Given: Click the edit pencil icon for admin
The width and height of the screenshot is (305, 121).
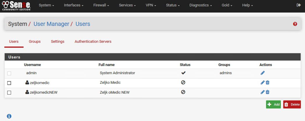Looking at the screenshot, I should (263, 73).
